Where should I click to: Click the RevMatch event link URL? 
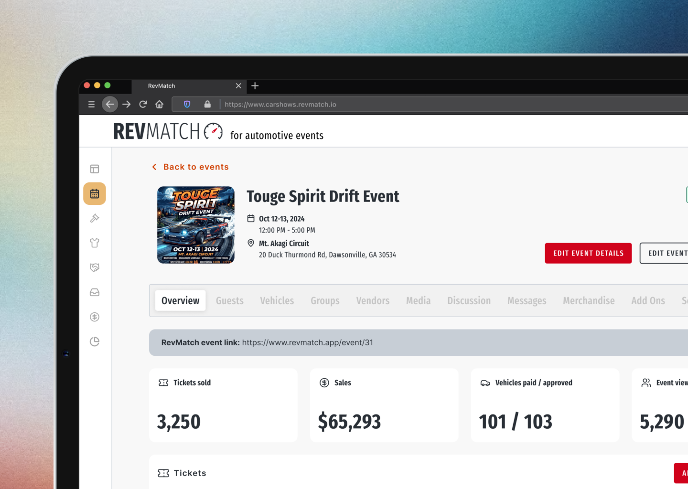tap(308, 342)
